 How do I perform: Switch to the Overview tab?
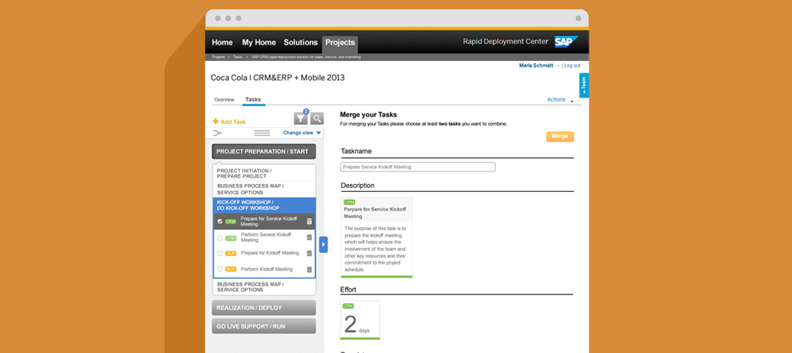pos(224,100)
